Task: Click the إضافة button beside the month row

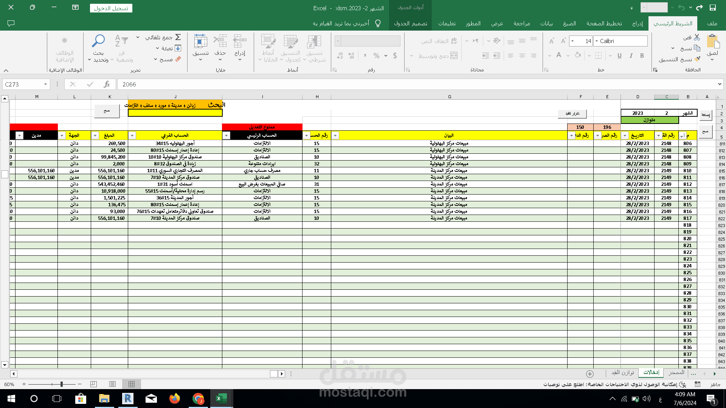Action: [706, 115]
